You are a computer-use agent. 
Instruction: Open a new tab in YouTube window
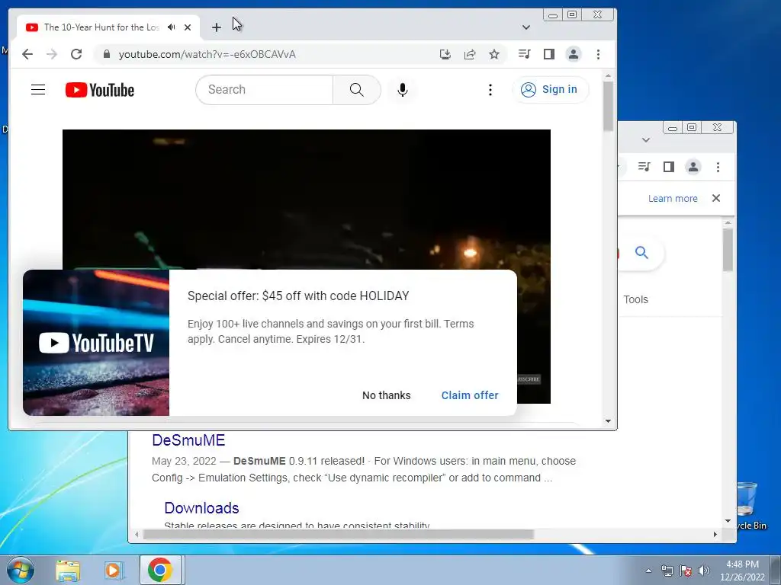pyautogui.click(x=216, y=27)
